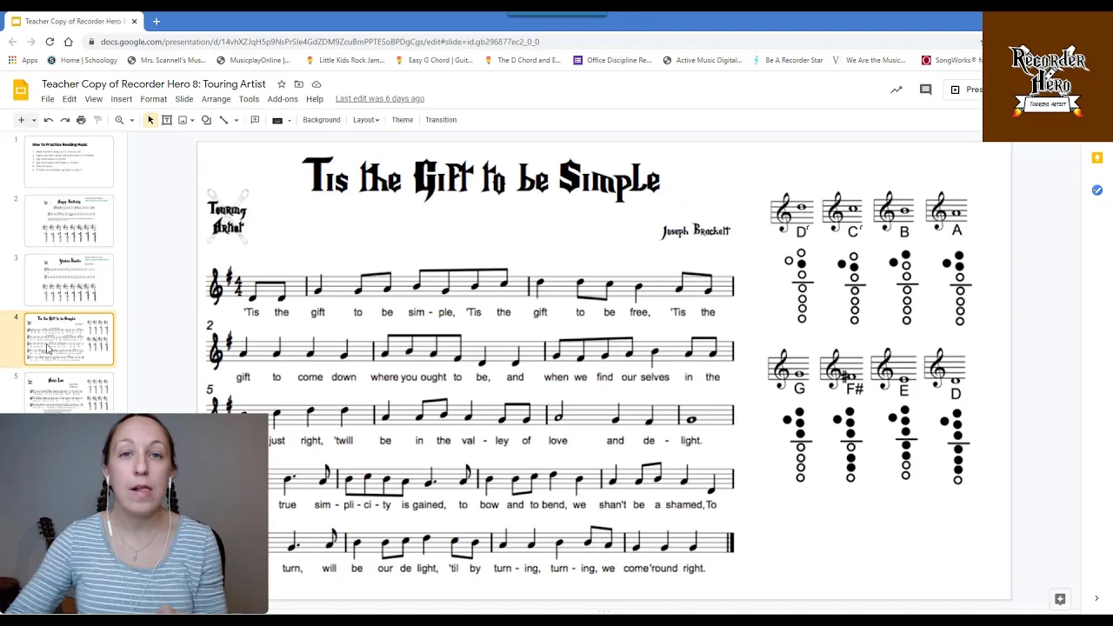Choose the select cursor tool
1113x626 pixels.
150,120
